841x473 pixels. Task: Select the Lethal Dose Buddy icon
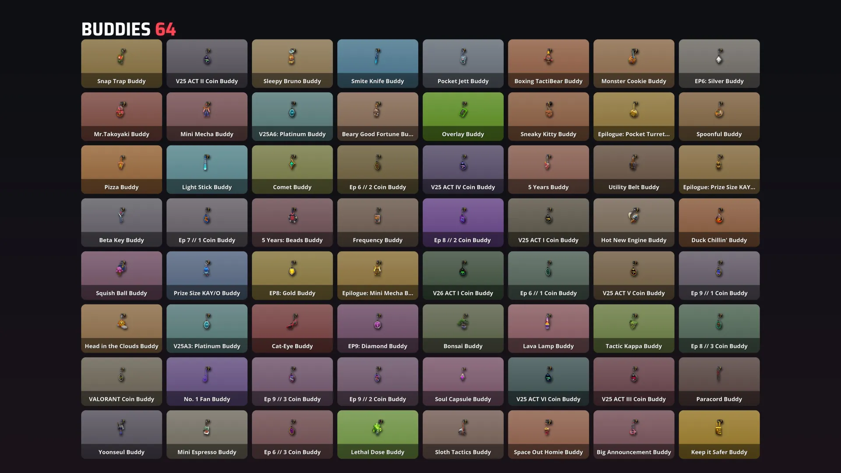[x=377, y=427]
